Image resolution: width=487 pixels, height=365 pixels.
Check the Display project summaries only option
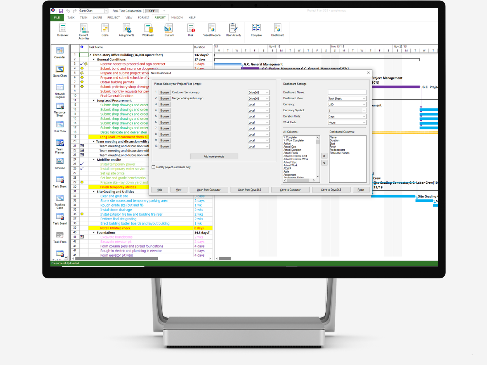tap(154, 167)
